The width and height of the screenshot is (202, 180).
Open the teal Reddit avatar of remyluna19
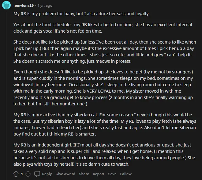click(6, 5)
